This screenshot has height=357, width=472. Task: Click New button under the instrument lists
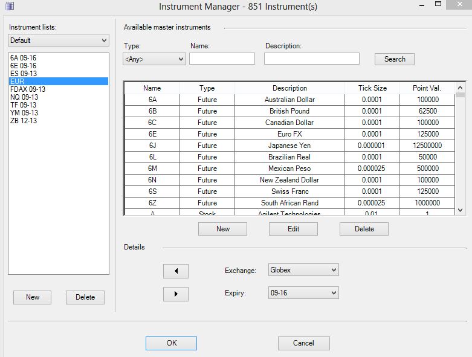(x=33, y=297)
